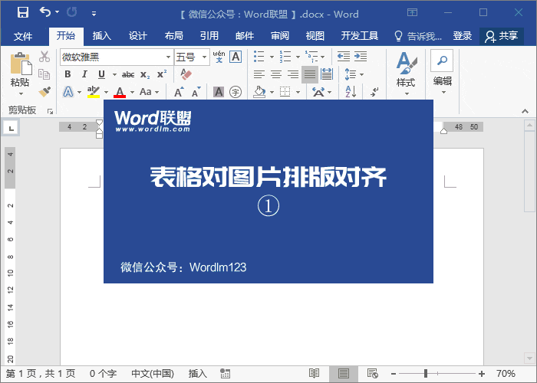Open the 邮件 ribbon tab
The image size is (537, 383).
tap(245, 35)
